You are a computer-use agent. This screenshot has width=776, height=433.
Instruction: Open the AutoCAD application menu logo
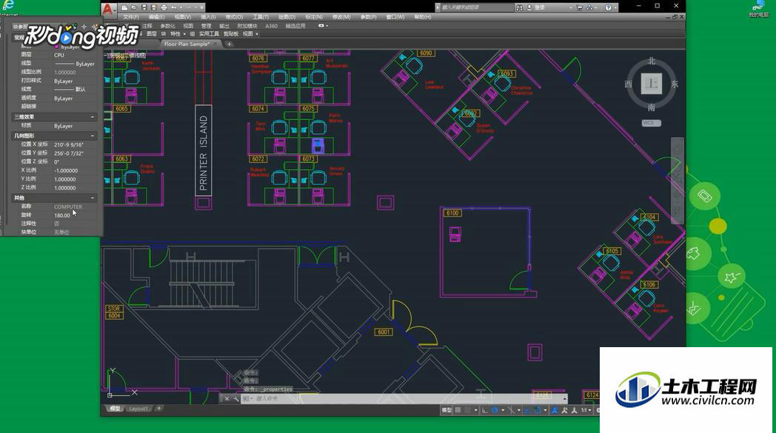point(108,8)
